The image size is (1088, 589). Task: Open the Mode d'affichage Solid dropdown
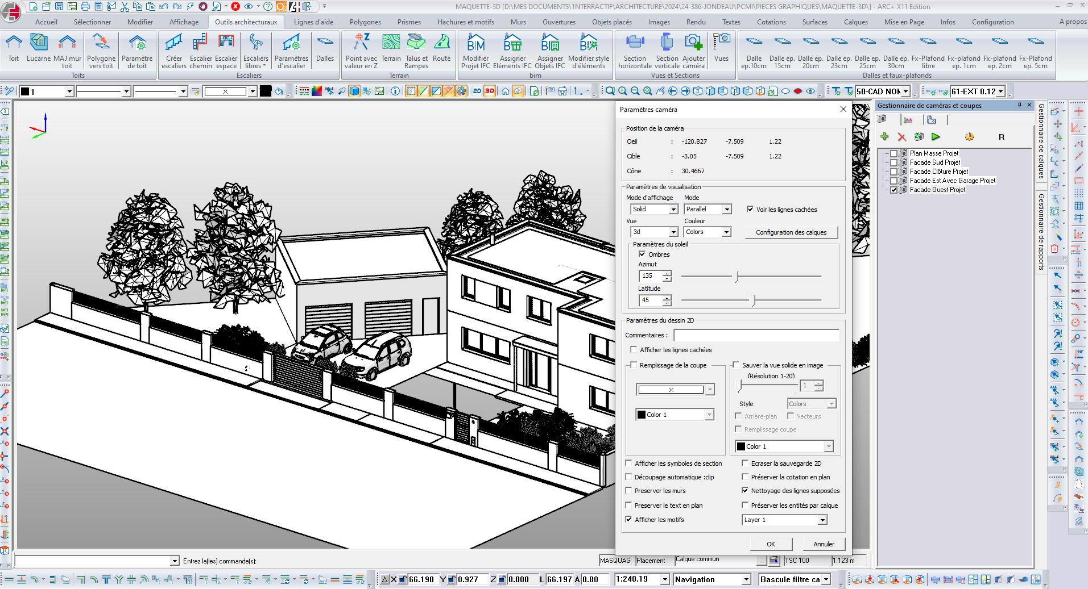coord(673,210)
